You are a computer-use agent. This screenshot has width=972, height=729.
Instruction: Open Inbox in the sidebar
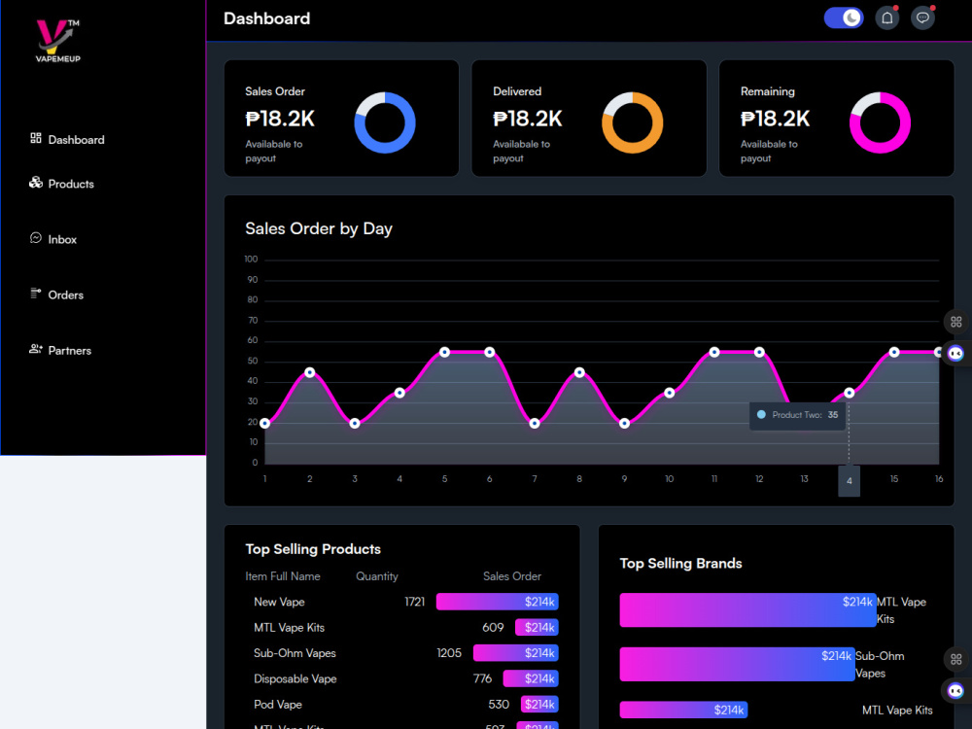[x=53, y=239]
